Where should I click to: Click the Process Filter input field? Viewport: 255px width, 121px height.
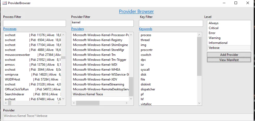click(35, 23)
